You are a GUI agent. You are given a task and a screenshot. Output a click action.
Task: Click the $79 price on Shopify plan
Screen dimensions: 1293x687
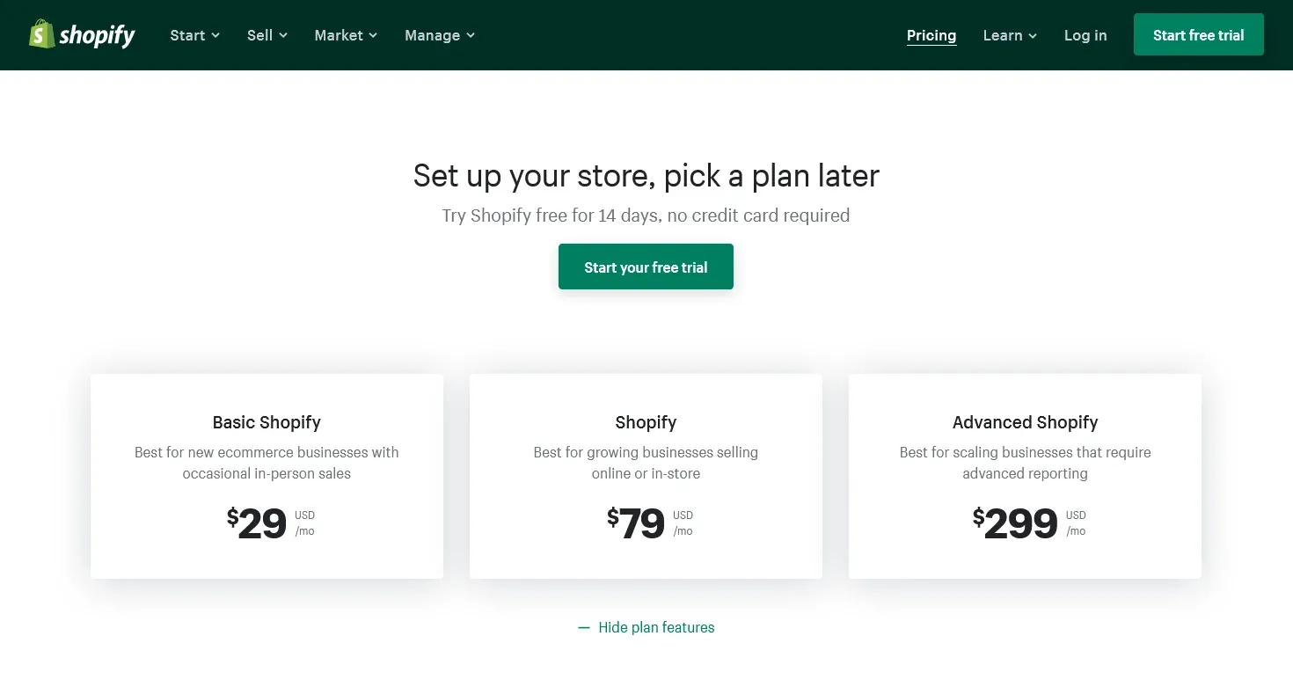coord(637,524)
